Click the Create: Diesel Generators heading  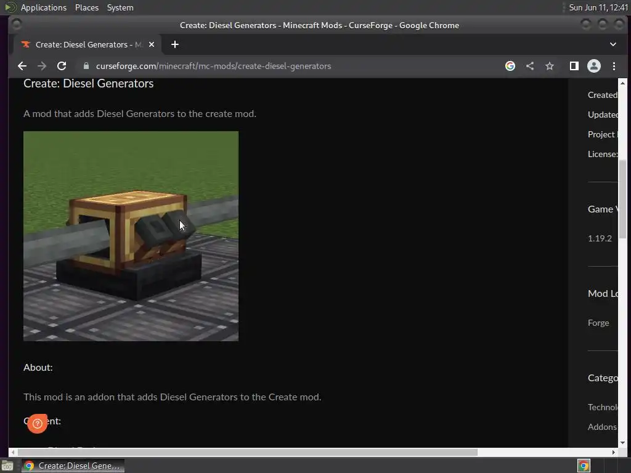tap(89, 83)
